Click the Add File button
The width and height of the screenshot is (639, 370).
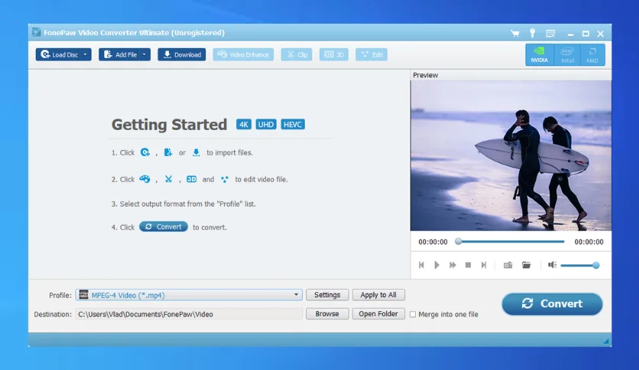pos(120,54)
